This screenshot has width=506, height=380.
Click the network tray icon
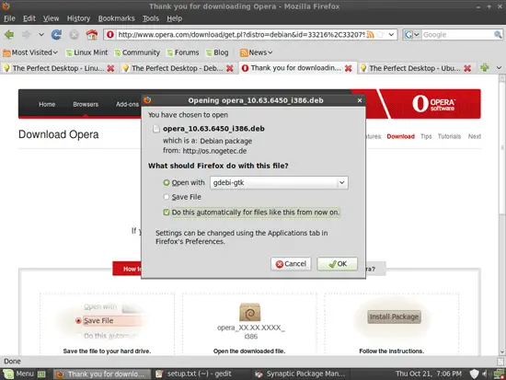coord(498,374)
